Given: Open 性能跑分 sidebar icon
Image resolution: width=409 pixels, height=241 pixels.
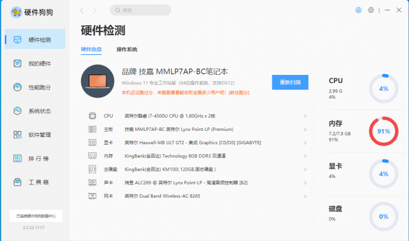Looking at the screenshot, I should click(18, 87).
